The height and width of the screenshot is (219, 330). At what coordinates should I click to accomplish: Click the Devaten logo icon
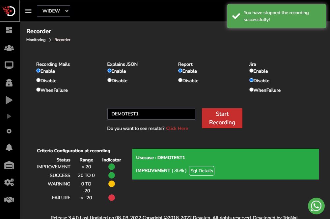point(9,11)
